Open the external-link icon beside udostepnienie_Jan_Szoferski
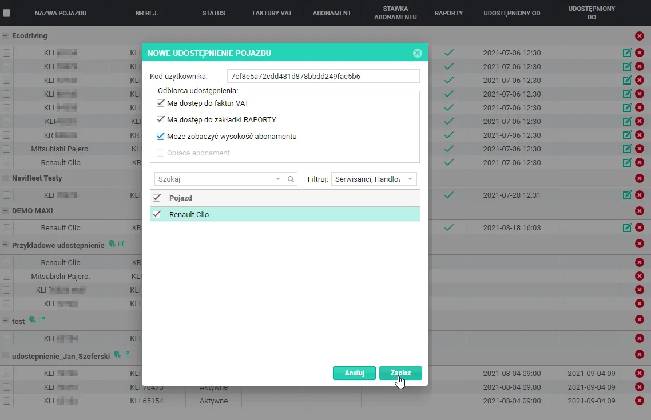The height and width of the screenshot is (420, 651). point(126,354)
